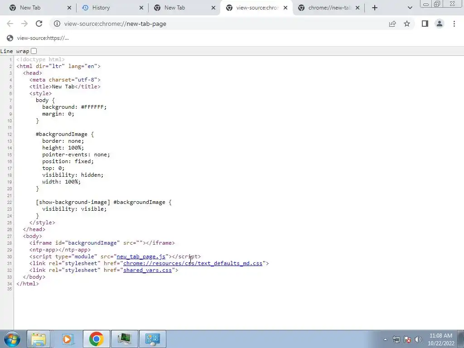The width and height of the screenshot is (464, 348).
Task: Open the Action Center flag icon
Action: 407,339
